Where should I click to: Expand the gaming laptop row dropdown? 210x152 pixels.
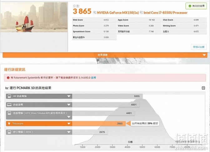coord(69,105)
